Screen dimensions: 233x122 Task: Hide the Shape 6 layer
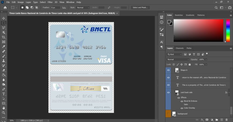168,70
